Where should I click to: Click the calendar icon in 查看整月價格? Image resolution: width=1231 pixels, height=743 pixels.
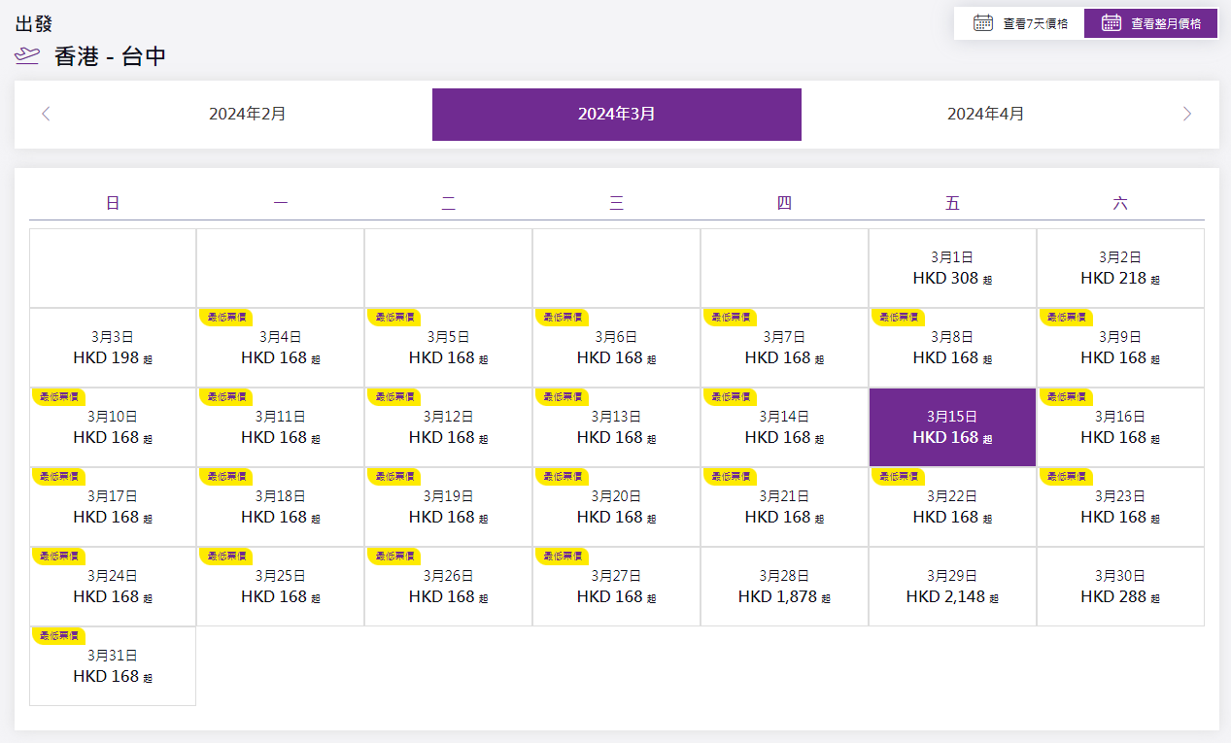pos(1111,23)
